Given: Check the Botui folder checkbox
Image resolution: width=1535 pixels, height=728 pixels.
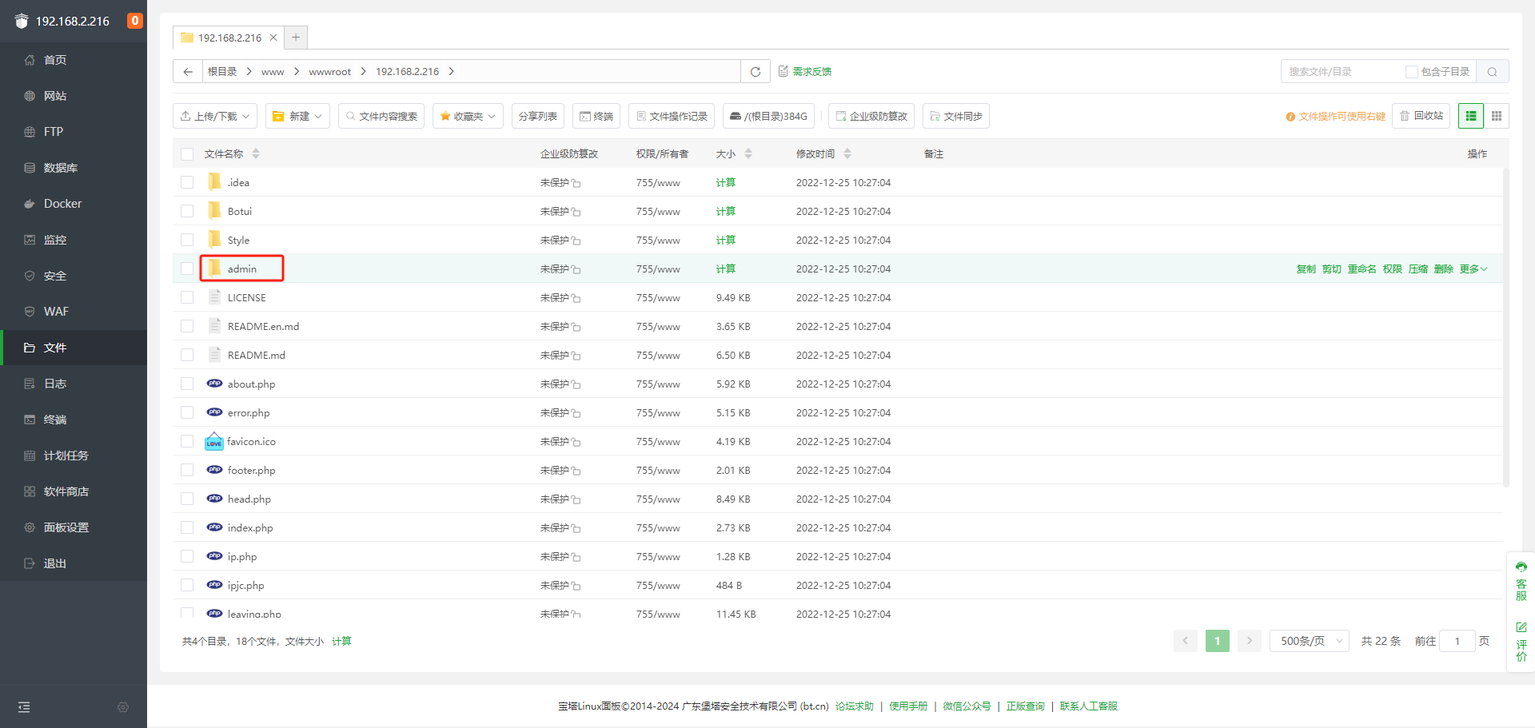Looking at the screenshot, I should tap(187, 211).
